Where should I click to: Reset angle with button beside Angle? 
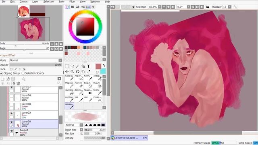[61, 49]
